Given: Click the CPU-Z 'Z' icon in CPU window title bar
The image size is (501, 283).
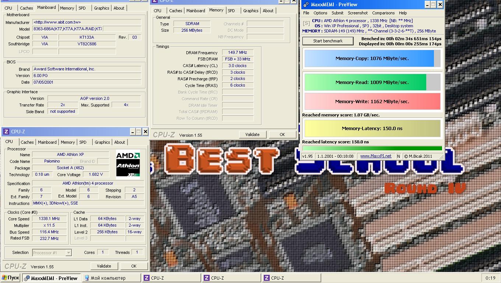Looking at the screenshot, I should click(x=6, y=132).
